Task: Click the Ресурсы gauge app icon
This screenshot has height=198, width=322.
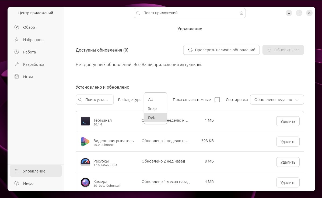Action: point(85,162)
